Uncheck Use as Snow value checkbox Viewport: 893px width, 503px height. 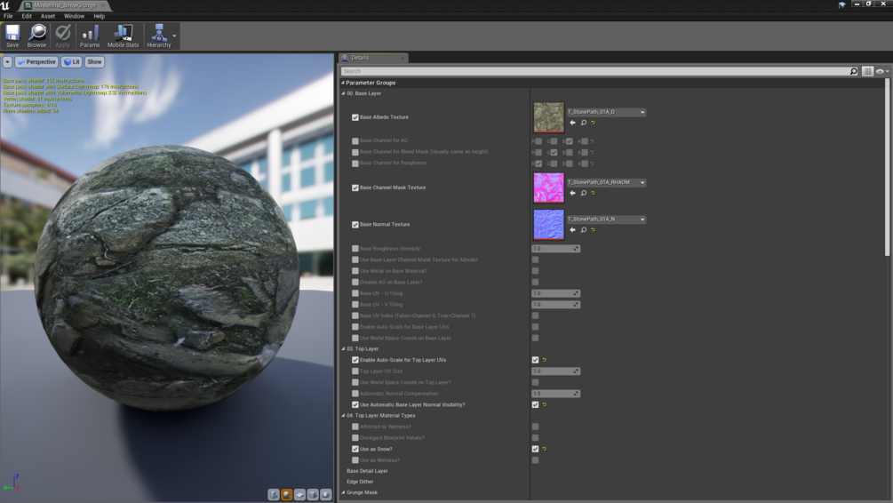(535, 449)
